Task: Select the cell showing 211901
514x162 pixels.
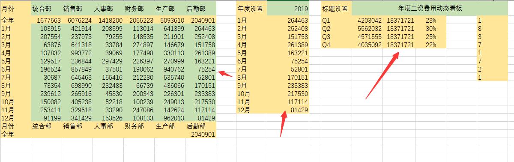Action: pos(170,36)
